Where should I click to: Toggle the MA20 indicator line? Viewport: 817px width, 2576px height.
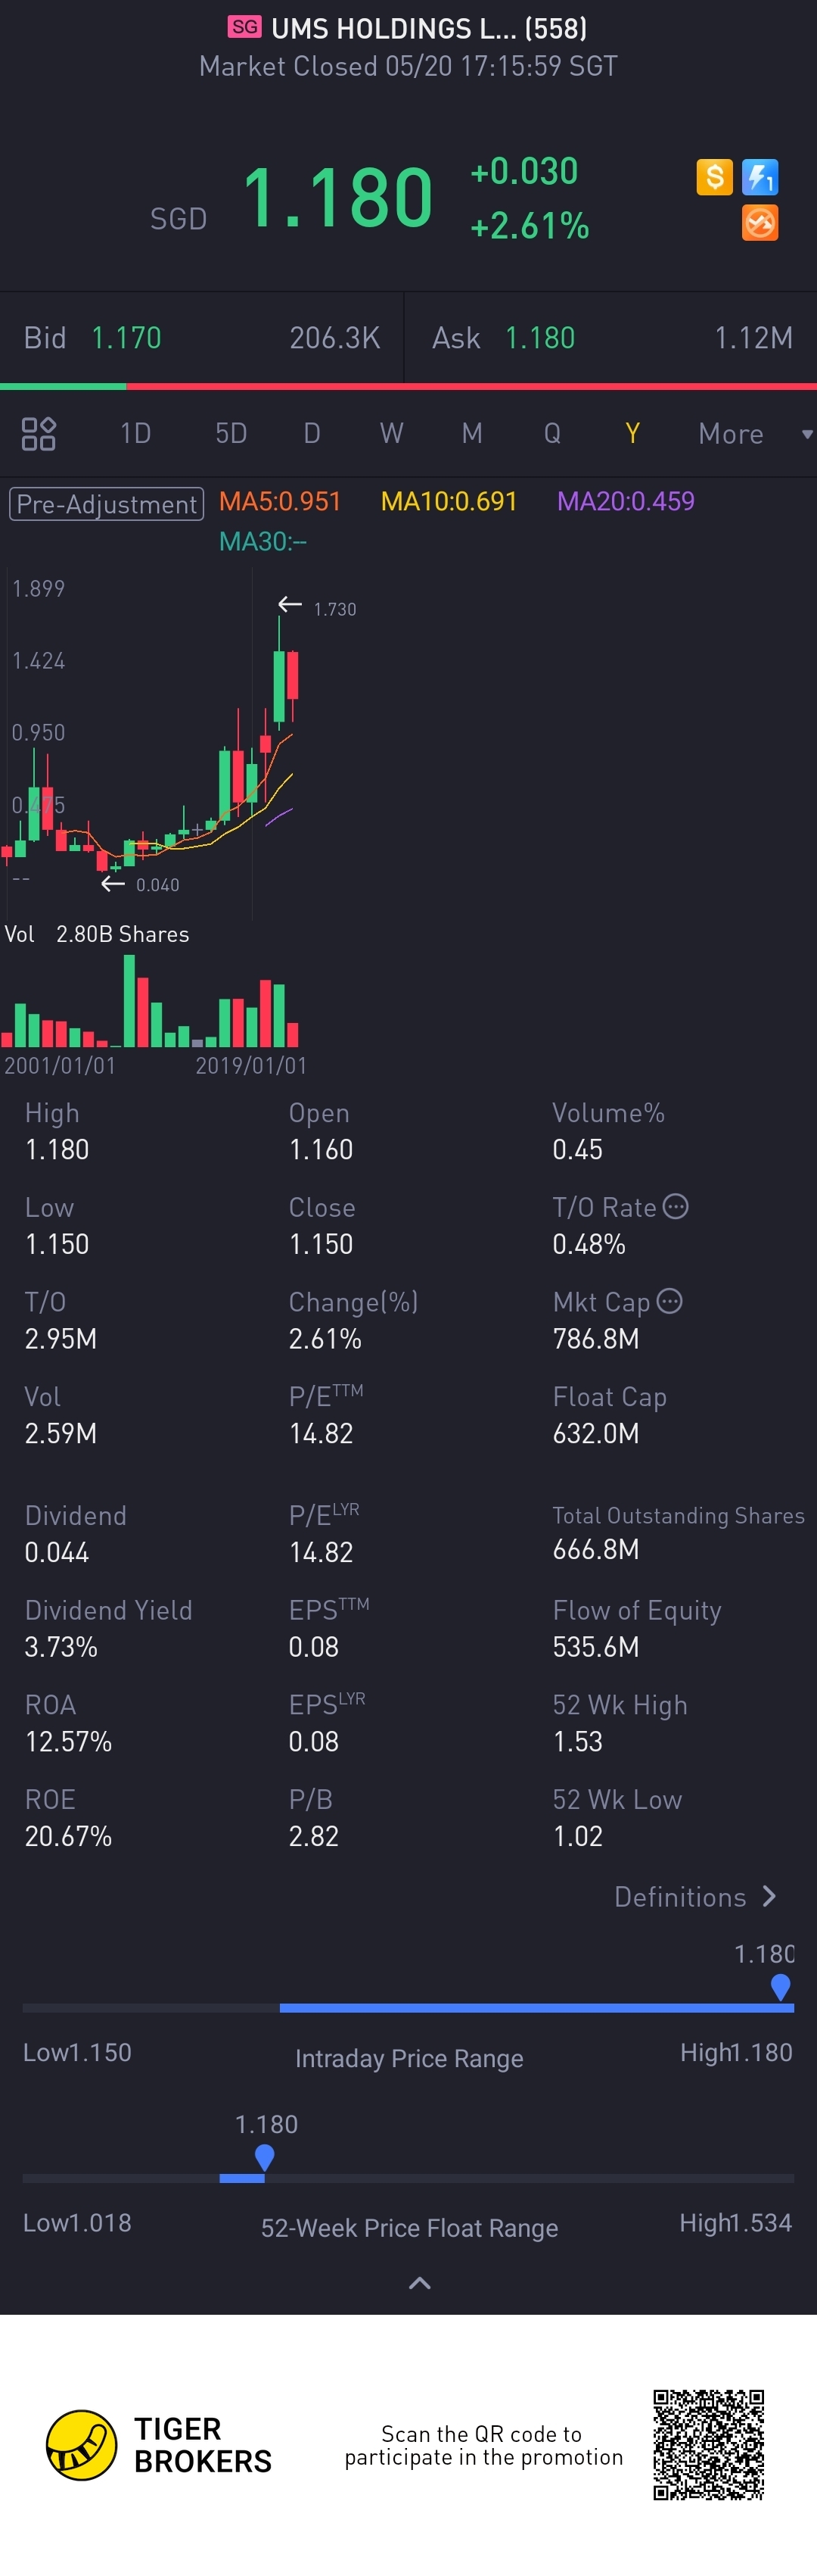[626, 501]
